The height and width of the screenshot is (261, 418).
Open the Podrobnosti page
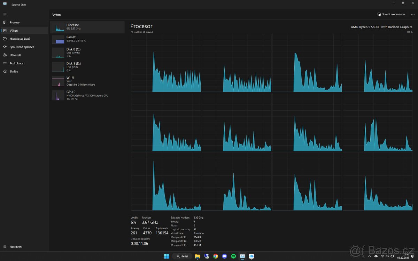pos(17,63)
